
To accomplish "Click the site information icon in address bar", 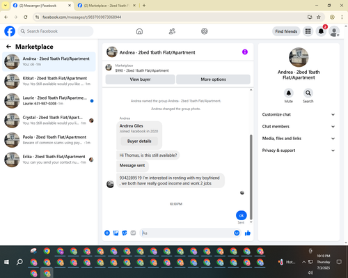I will point(37,17).
